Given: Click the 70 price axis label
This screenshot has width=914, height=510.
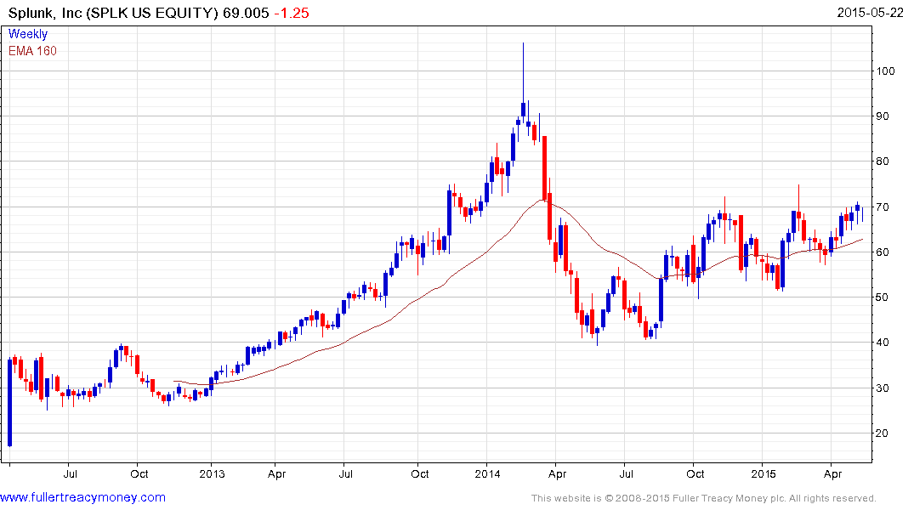Looking at the screenshot, I should [883, 207].
